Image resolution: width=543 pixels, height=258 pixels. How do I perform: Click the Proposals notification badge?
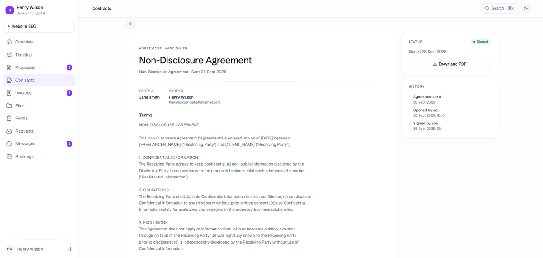click(69, 67)
